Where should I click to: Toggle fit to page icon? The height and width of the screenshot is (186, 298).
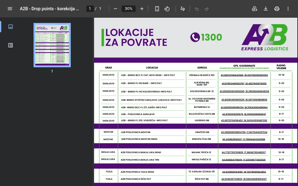click(157, 9)
